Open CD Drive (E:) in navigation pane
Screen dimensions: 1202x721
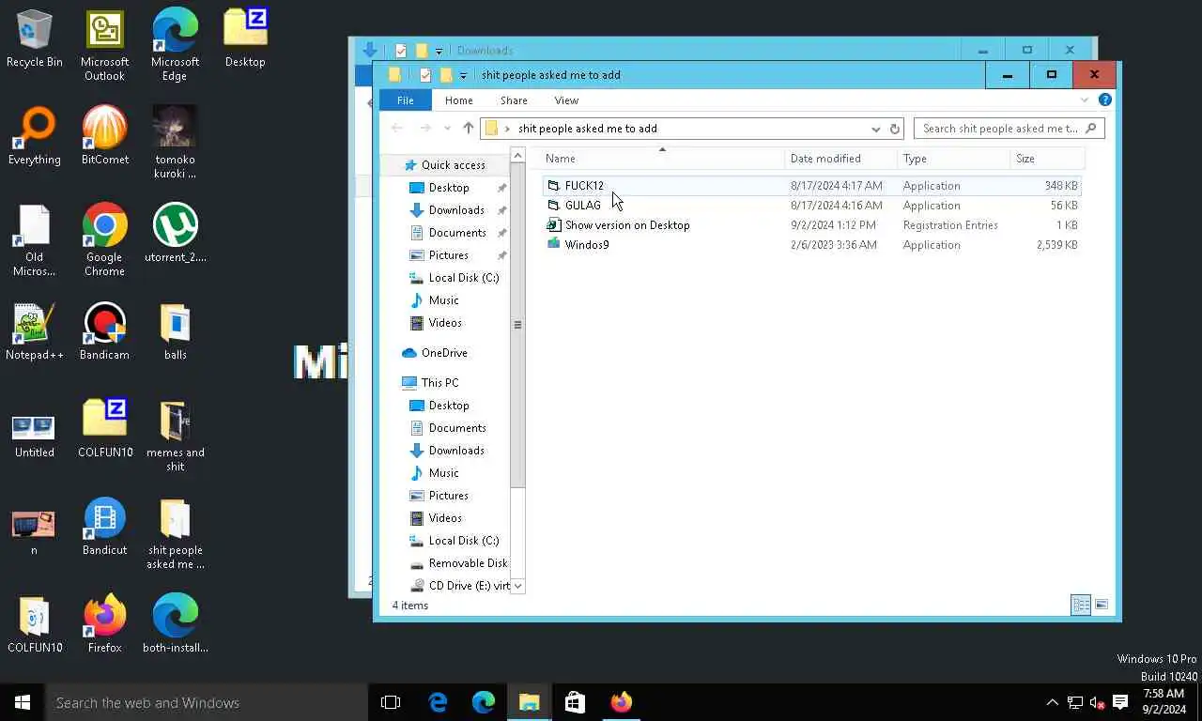[469, 586]
